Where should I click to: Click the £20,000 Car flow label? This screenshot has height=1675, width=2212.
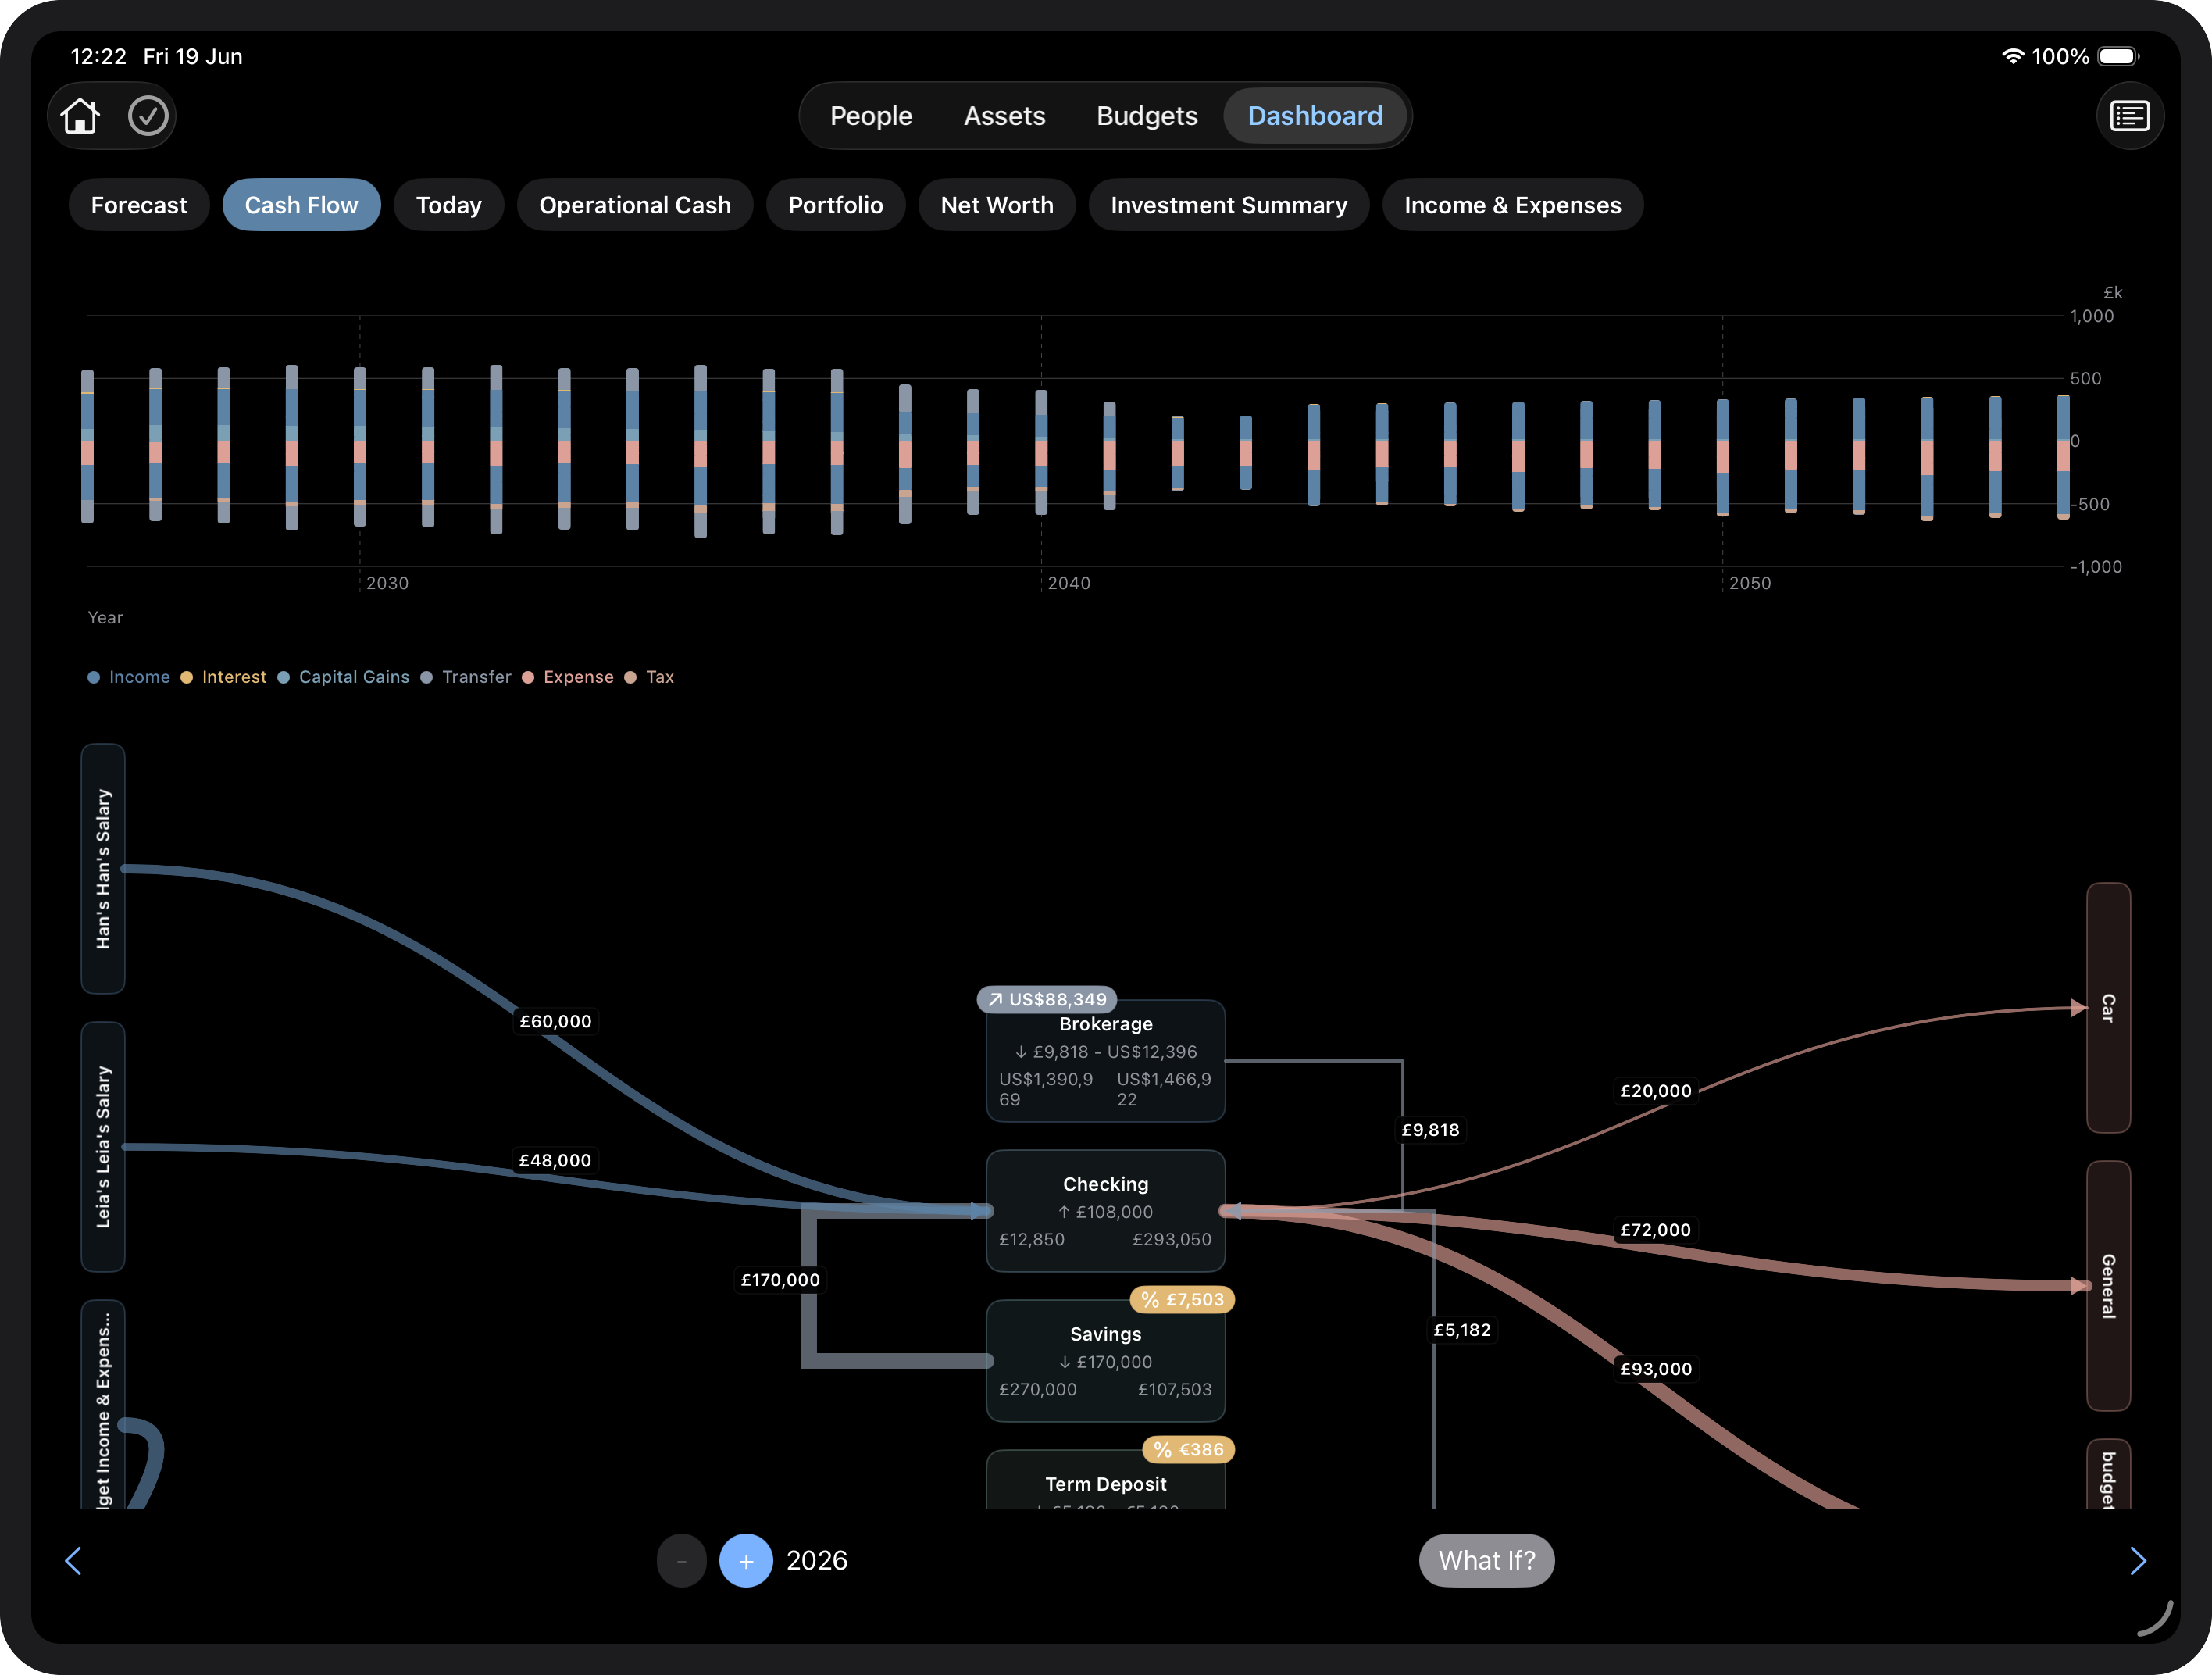[1656, 1091]
